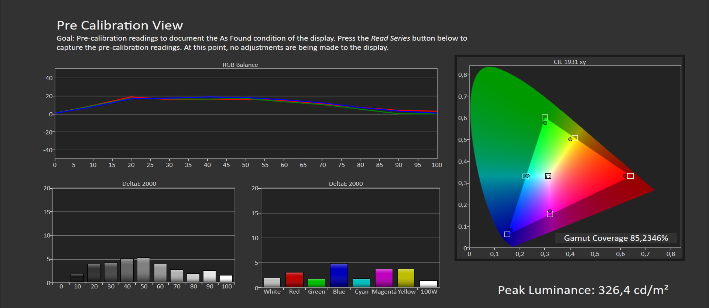Click the Yellow DeltaE bar

click(x=406, y=278)
